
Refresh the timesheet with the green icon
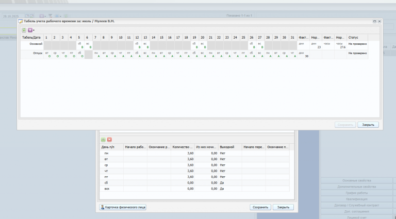click(x=24, y=30)
